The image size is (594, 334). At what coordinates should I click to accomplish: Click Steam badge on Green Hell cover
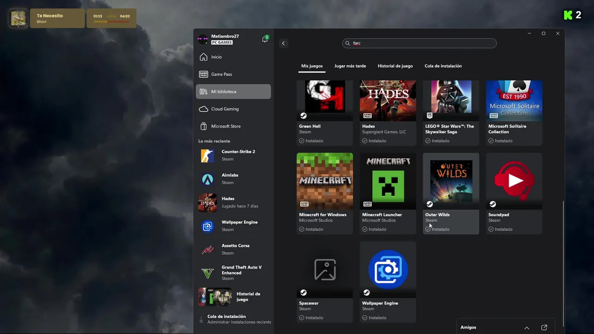[x=303, y=116]
